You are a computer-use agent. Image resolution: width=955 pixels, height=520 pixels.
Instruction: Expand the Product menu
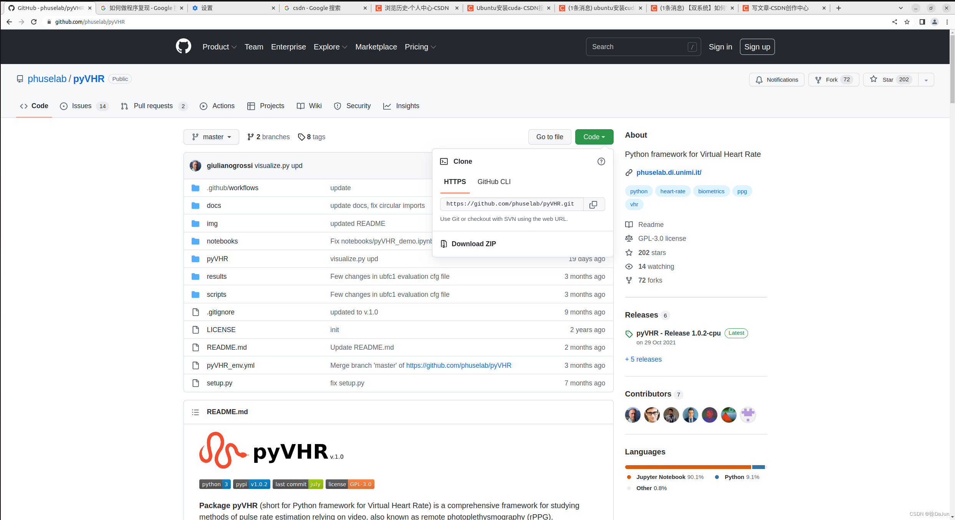click(219, 47)
